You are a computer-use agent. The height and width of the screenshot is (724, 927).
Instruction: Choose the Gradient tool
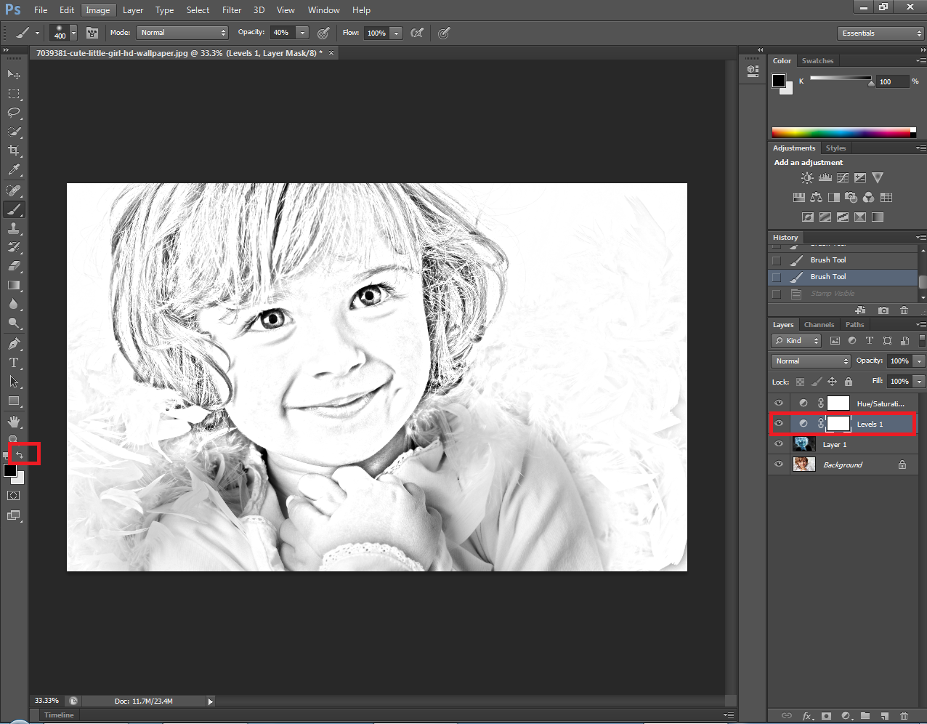tap(14, 286)
